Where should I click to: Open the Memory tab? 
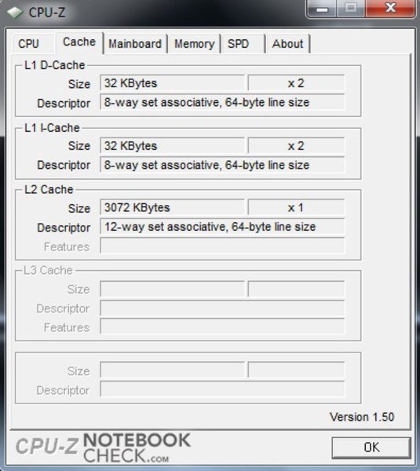pos(195,44)
